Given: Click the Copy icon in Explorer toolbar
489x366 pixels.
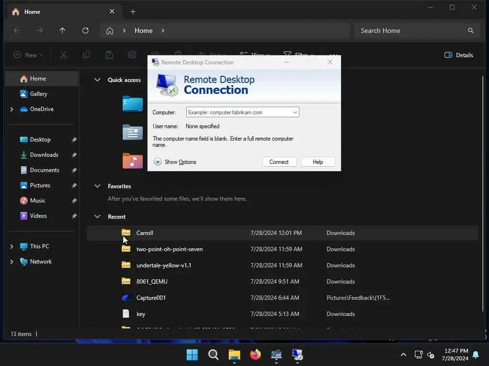Looking at the screenshot, I should (x=86, y=55).
